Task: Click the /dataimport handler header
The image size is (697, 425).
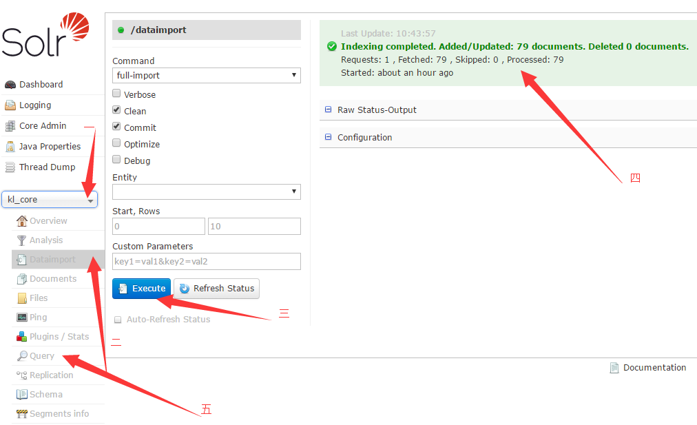Action: pos(206,30)
